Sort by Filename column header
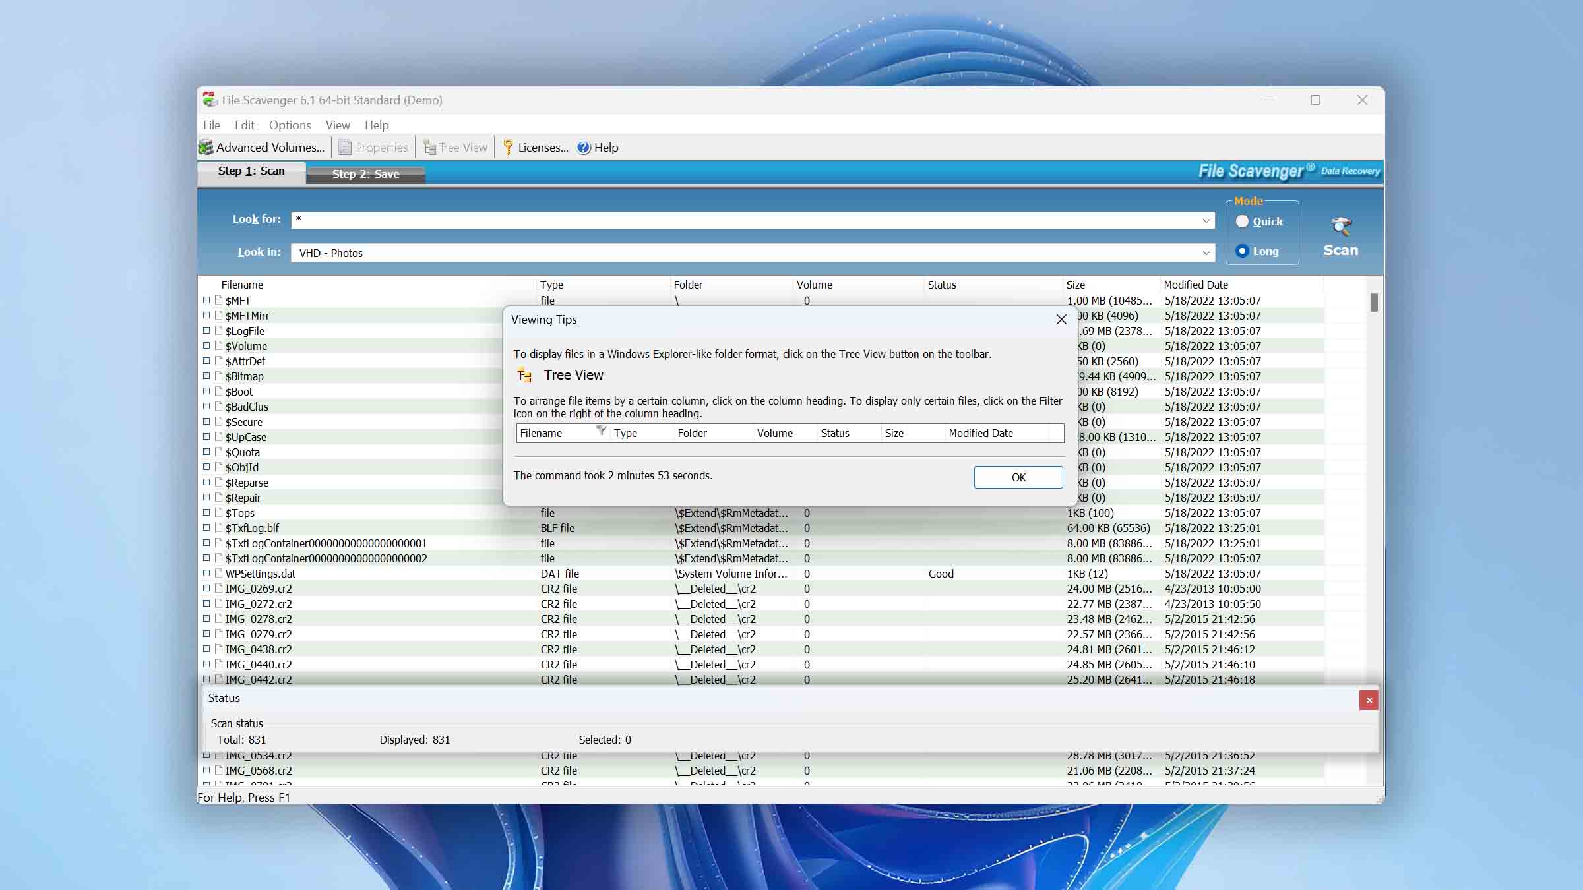 point(242,285)
